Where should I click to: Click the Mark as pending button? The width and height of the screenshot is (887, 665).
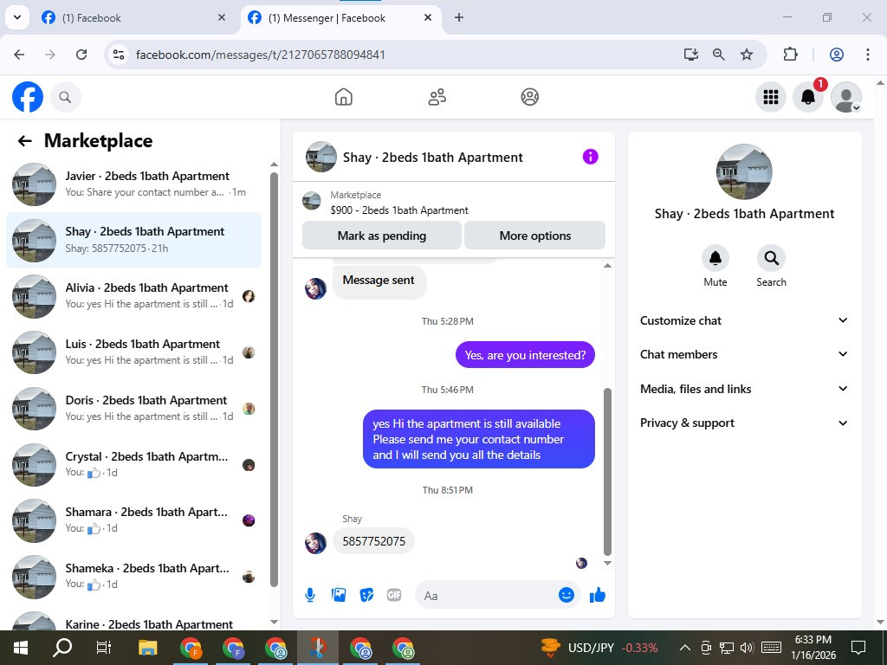382,236
